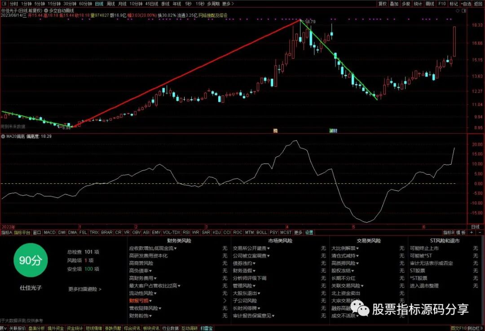Open the 更多扫雷避险 link
The height and width of the screenshot is (331, 485).
(x=85, y=289)
